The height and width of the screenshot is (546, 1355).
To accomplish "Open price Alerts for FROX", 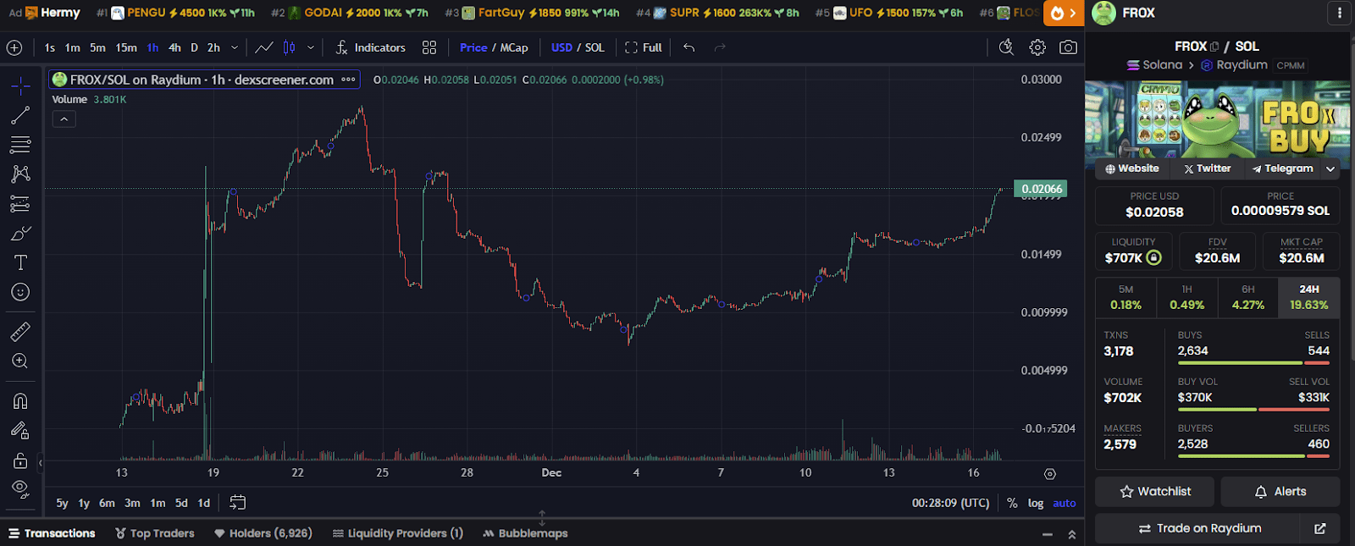I will (x=1280, y=492).
